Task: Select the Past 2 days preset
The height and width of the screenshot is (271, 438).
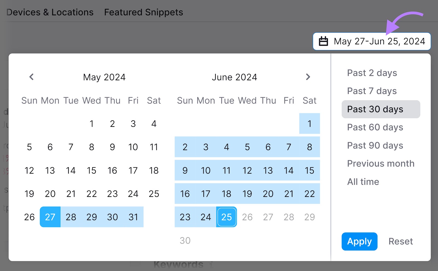Action: (371, 73)
